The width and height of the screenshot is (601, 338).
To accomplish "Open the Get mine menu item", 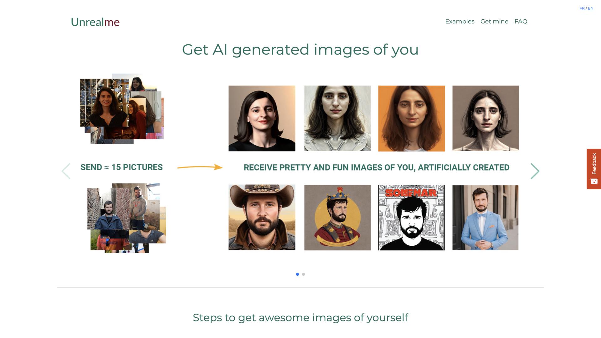I will tap(494, 22).
